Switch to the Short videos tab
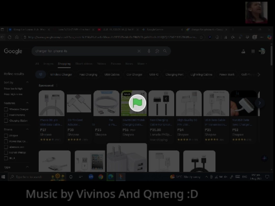The image size is (275, 206). [x=84, y=64]
